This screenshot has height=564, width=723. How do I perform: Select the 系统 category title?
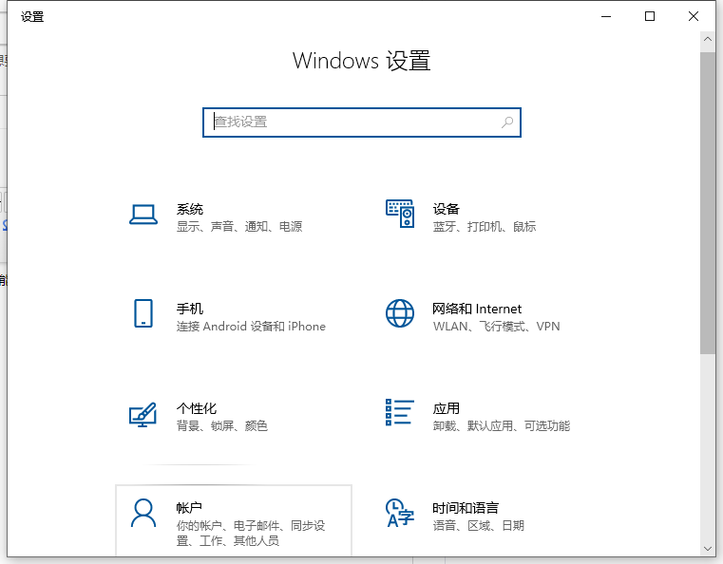[x=189, y=209]
